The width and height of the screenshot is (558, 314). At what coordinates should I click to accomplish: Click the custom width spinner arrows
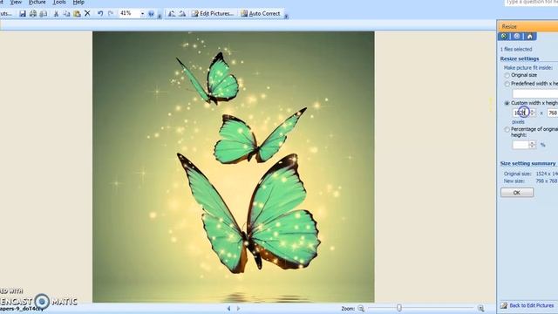533,113
